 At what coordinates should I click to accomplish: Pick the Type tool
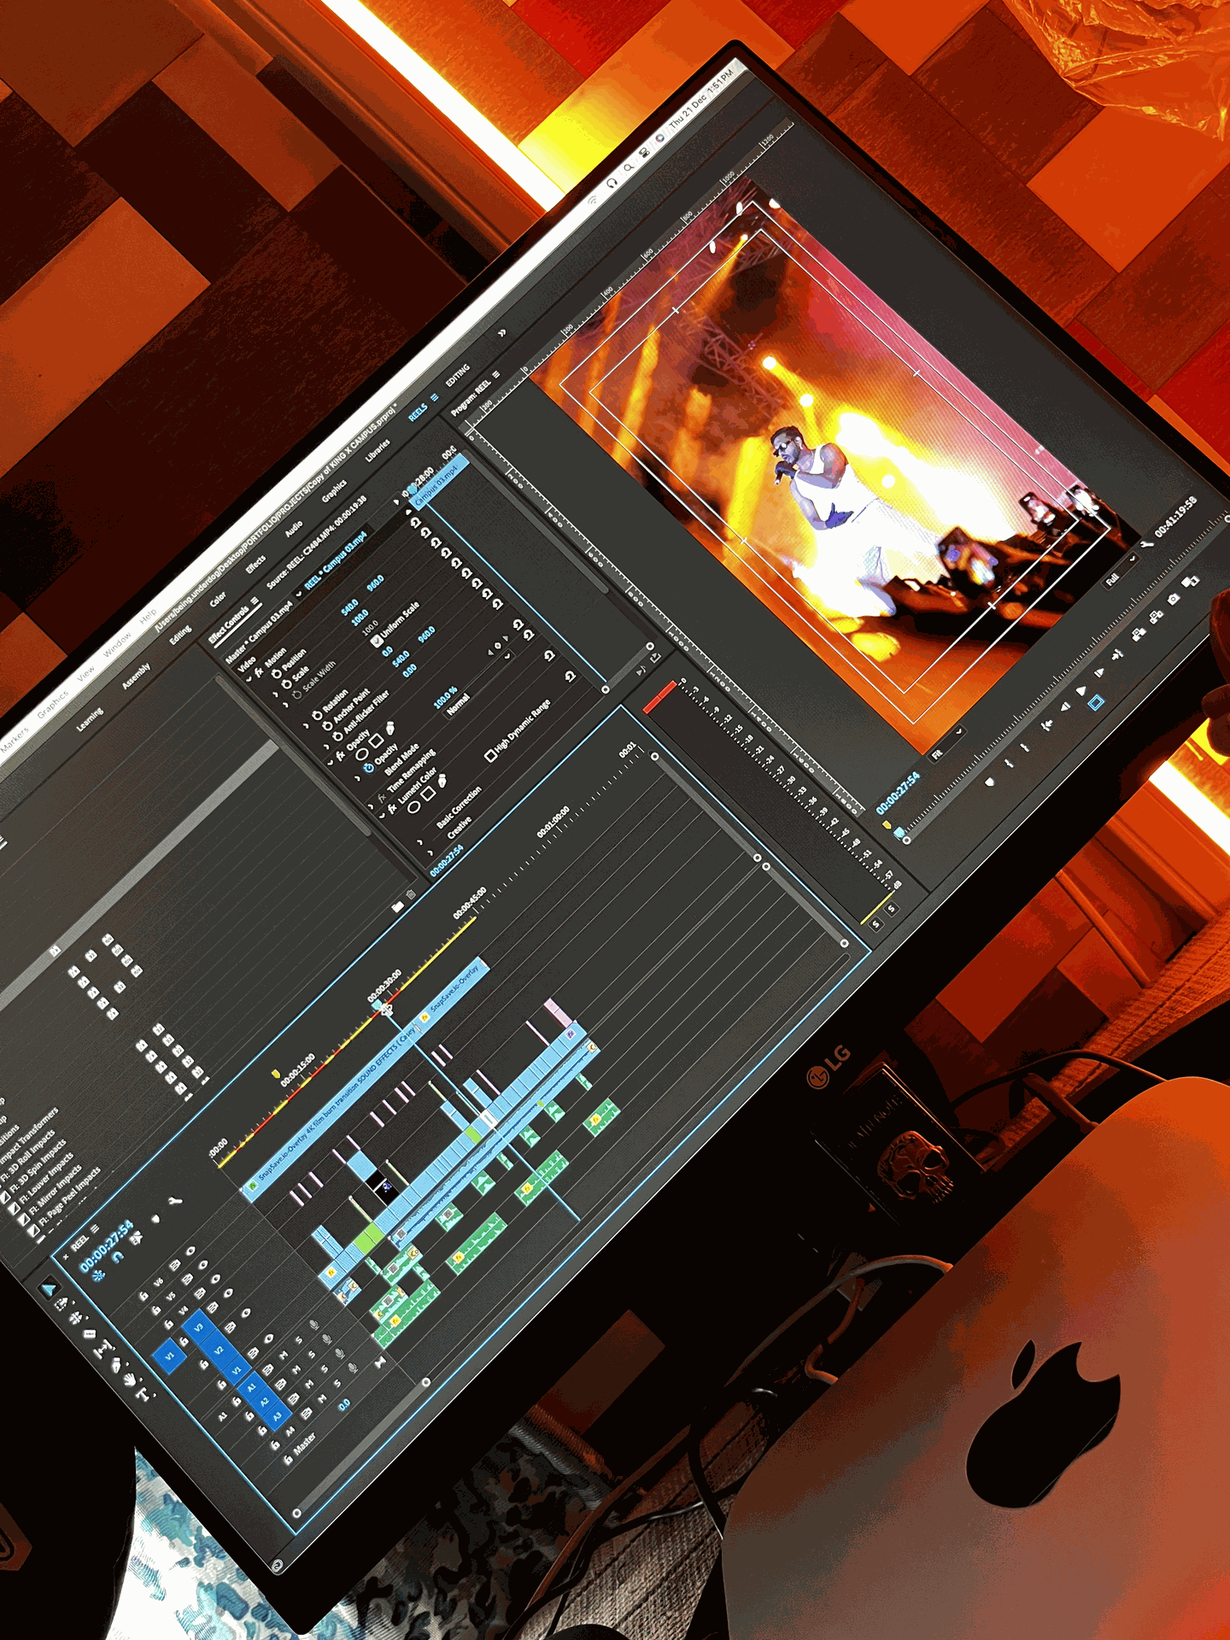(143, 1394)
